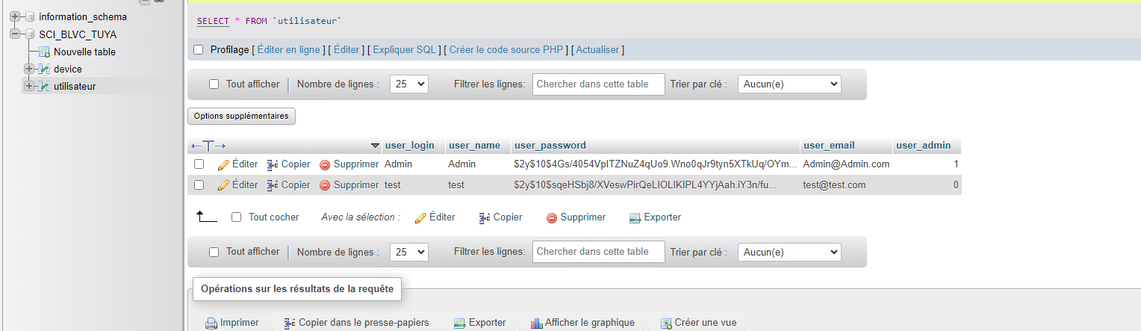
Task: Click the Nouvelle table icon in sidebar
Action: (44, 52)
